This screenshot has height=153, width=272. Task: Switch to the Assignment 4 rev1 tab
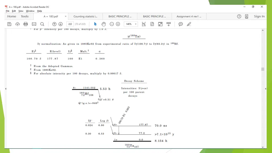tap(189, 16)
